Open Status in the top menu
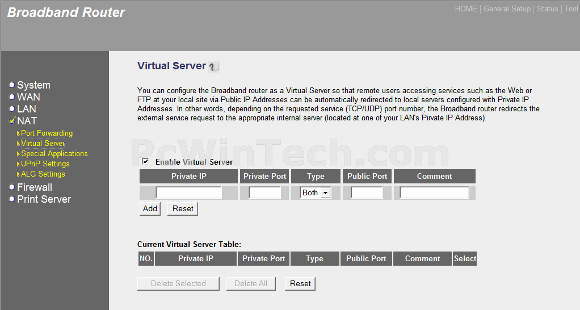Viewport: 580px width, 310px height. pyautogui.click(x=548, y=9)
